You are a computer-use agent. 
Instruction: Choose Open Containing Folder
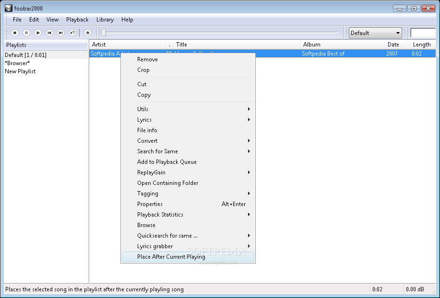pyautogui.click(x=188, y=183)
